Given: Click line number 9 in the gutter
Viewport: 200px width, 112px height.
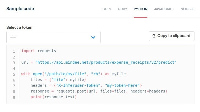Looking at the screenshot, I should [x=14, y=97].
